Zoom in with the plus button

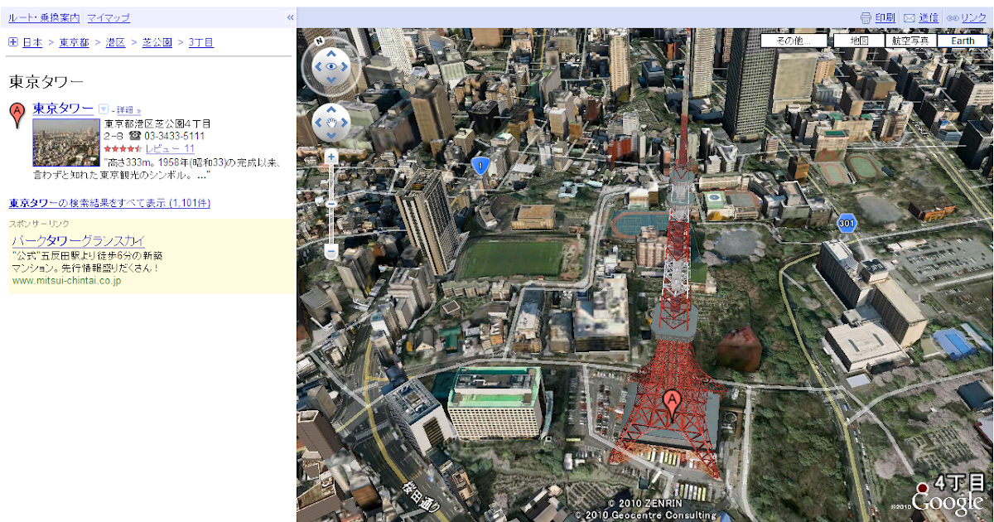[331, 156]
